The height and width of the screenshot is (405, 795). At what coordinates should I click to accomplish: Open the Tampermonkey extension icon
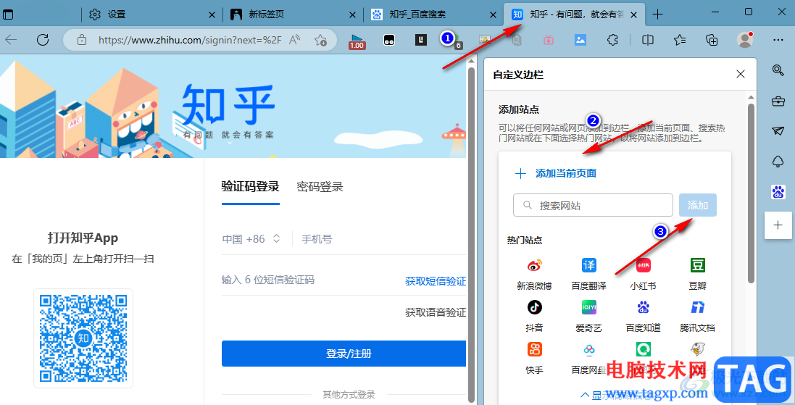point(389,40)
